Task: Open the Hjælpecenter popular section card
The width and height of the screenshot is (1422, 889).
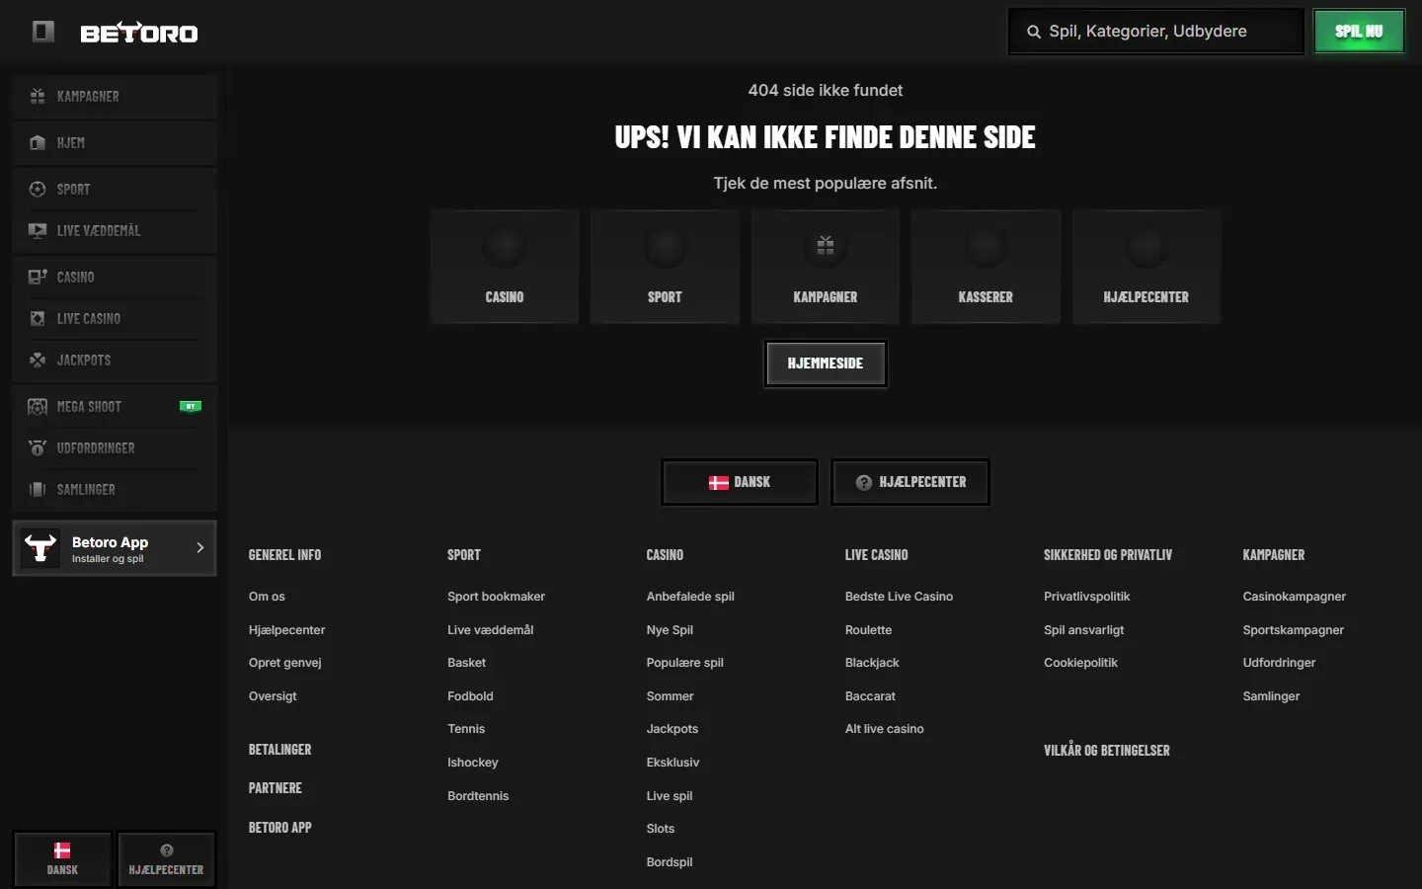Action: tap(1146, 267)
